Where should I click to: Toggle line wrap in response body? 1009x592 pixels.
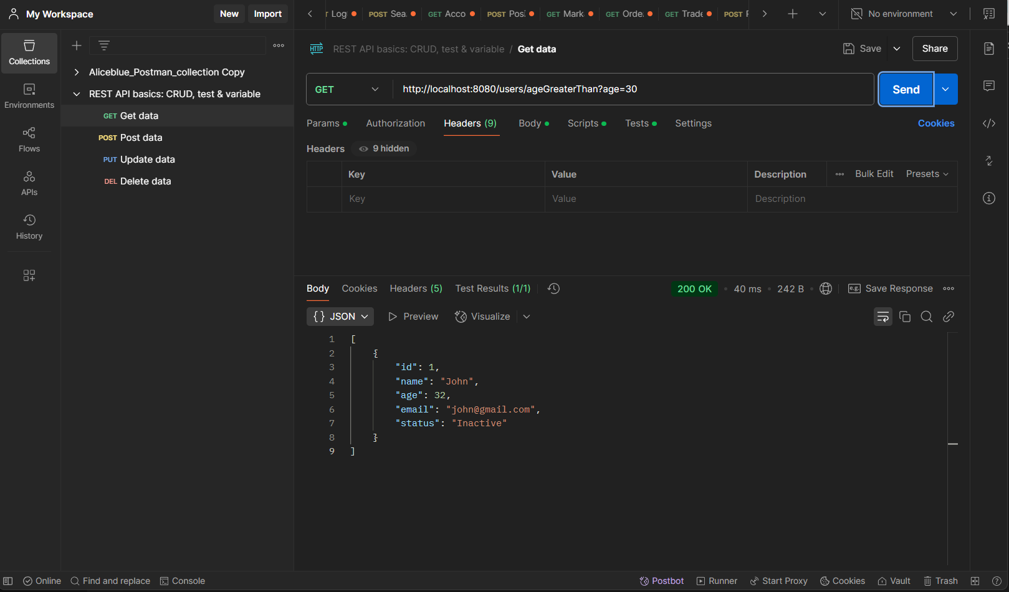tap(883, 317)
